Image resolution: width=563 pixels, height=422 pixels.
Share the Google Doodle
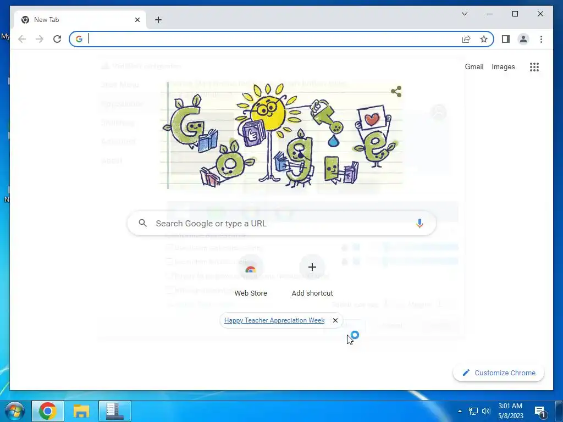point(396,92)
